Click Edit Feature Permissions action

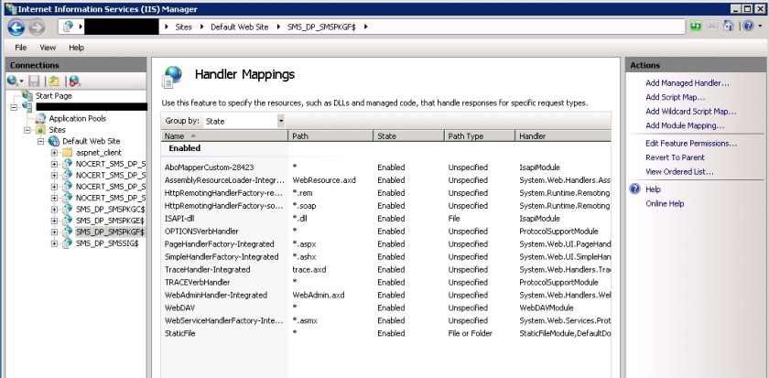690,144
